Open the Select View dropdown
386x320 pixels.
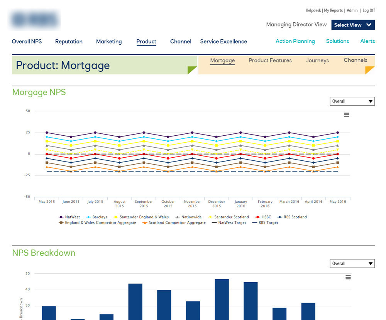353,25
